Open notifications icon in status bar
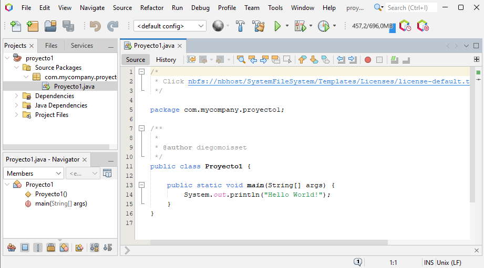Viewport: 484px width, 268px height. pos(358,262)
